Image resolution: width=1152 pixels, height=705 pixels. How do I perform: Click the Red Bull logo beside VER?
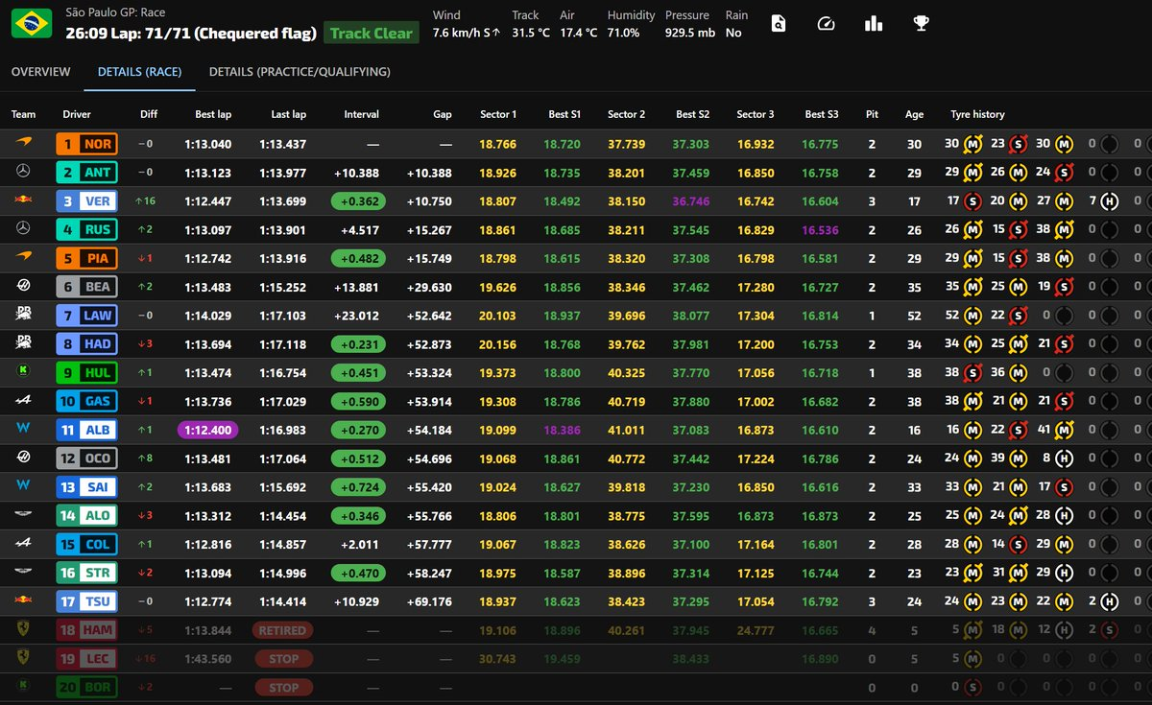tap(24, 201)
